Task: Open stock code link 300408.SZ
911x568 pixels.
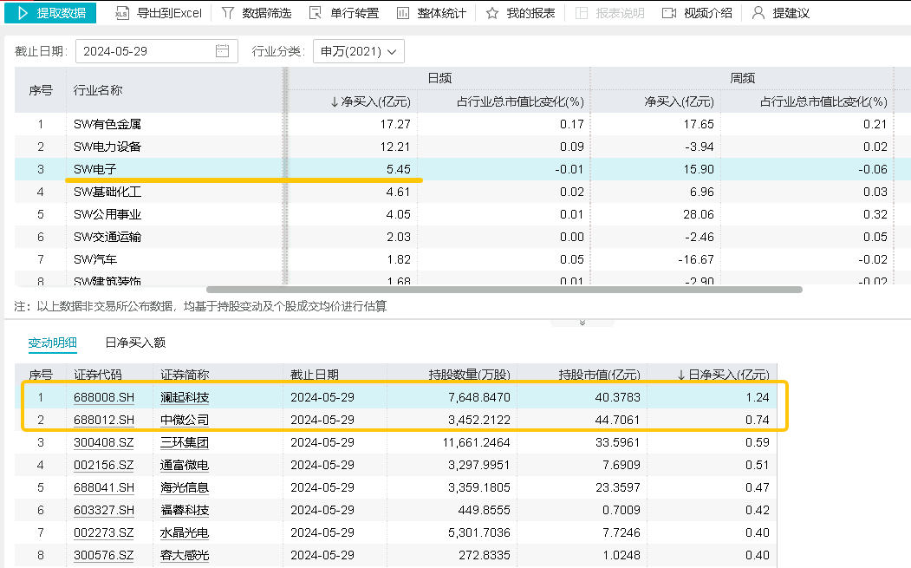Action: point(103,442)
